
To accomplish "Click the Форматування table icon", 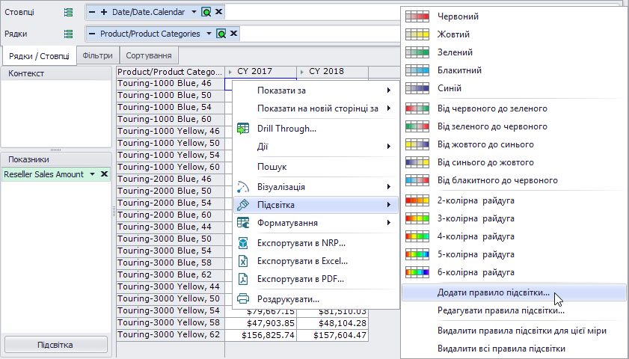I will (x=243, y=223).
